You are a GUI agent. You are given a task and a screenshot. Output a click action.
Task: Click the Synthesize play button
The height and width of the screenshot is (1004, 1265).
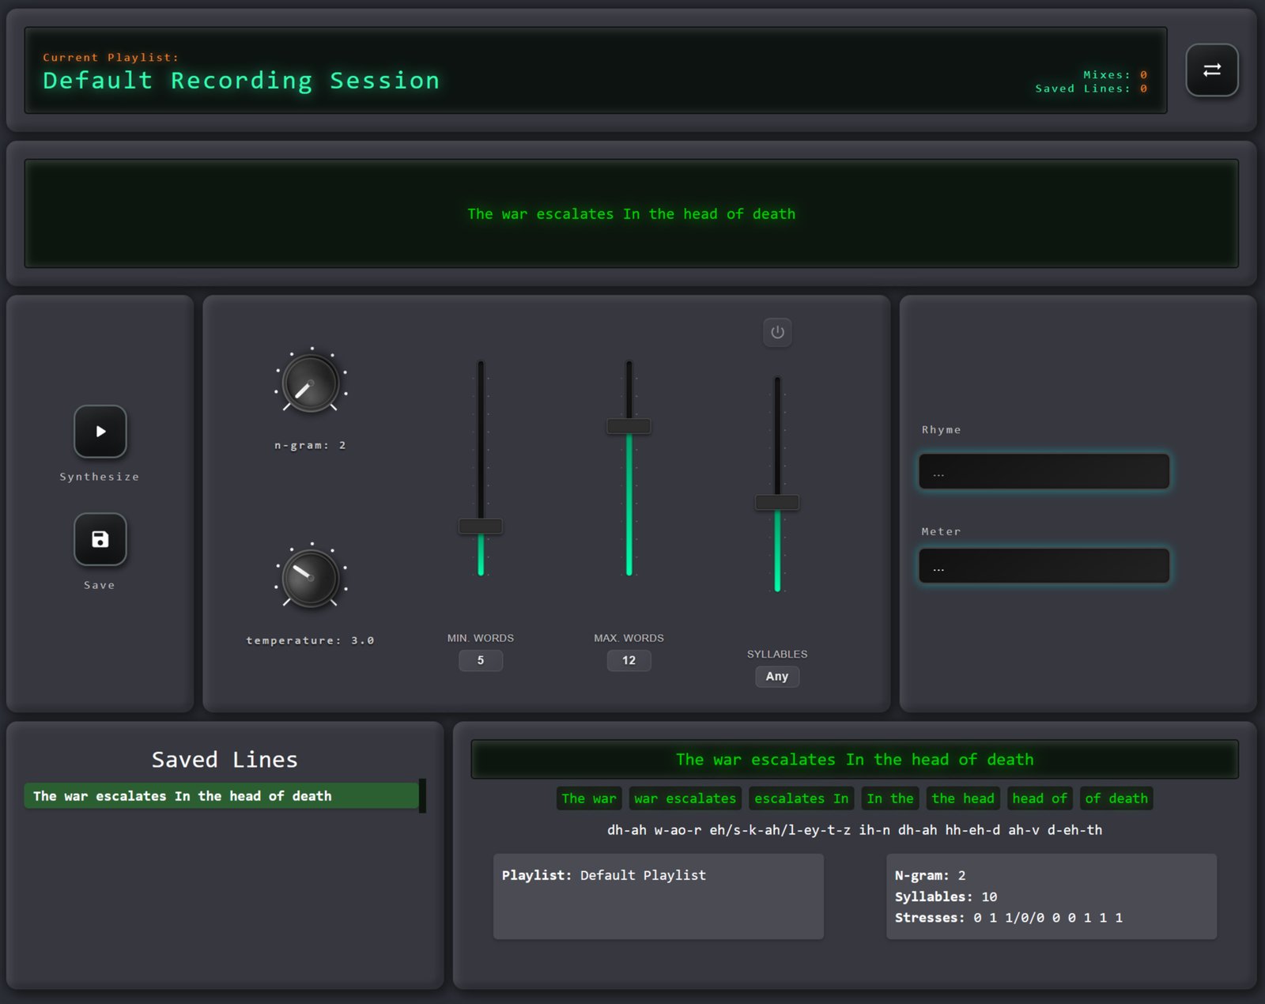[100, 432]
